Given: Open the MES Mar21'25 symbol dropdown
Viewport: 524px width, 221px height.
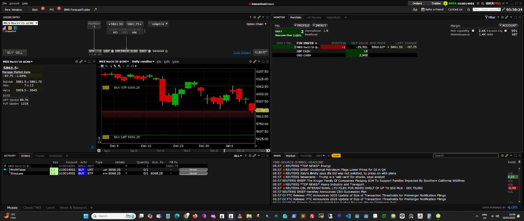Looking at the screenshot, I should point(20,23).
